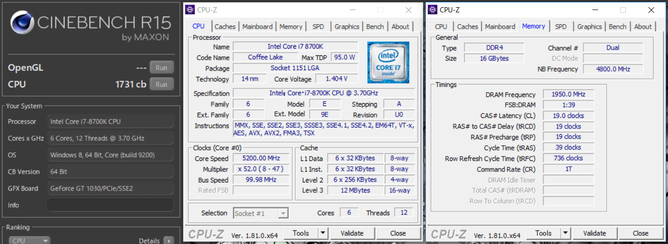Click the Technology value '14 nm'

point(250,79)
